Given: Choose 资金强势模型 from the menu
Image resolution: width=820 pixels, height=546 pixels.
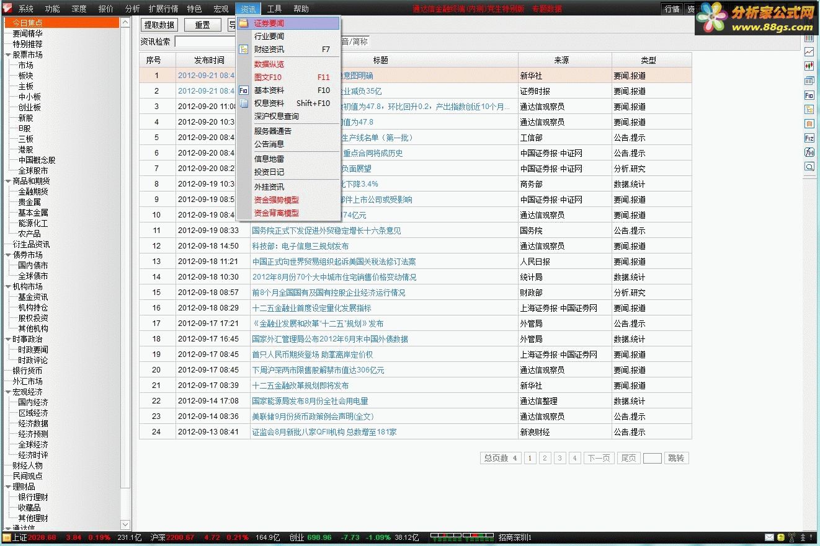Looking at the screenshot, I should [x=288, y=200].
